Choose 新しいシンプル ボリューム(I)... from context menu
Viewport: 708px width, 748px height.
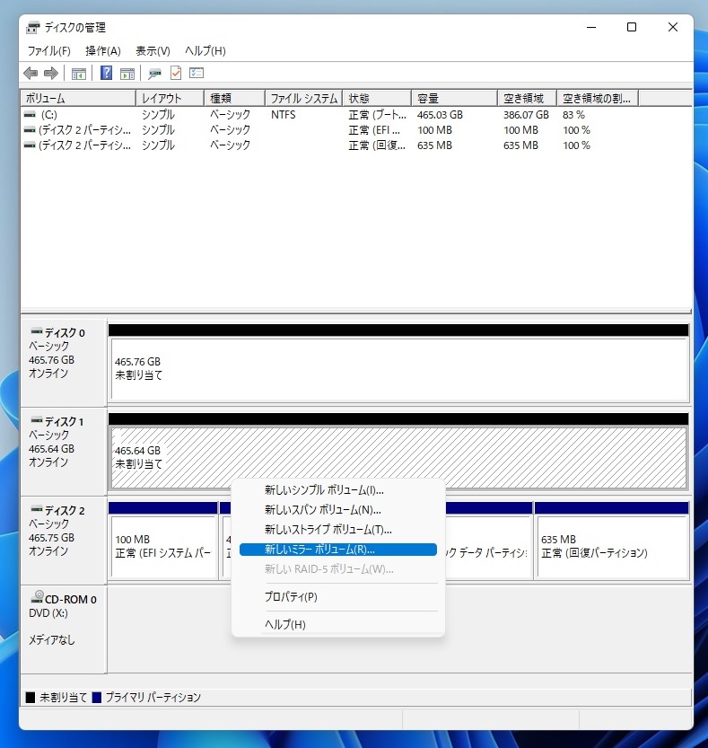pyautogui.click(x=338, y=490)
